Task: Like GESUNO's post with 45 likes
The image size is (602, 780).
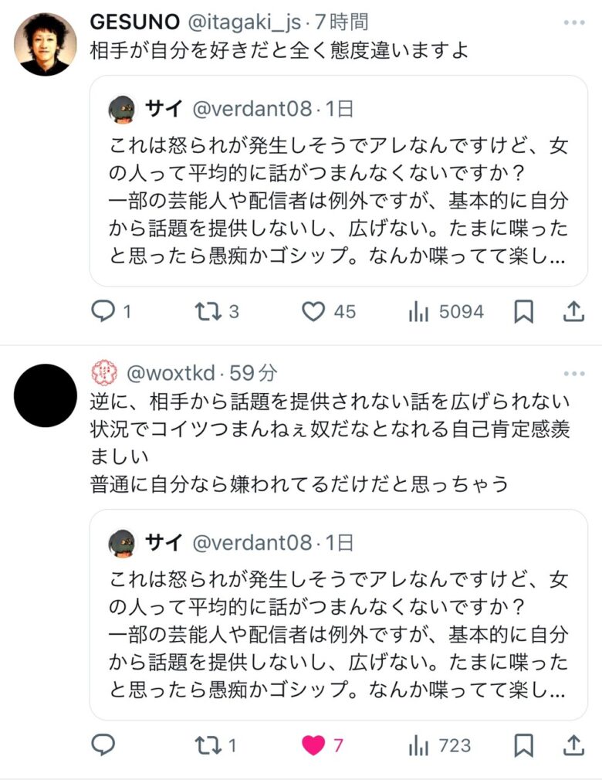Action: 313,311
